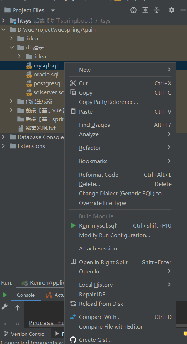This screenshot has width=187, height=344.
Task: Click the up arrow in Console gutter
Action: (x=17, y=308)
